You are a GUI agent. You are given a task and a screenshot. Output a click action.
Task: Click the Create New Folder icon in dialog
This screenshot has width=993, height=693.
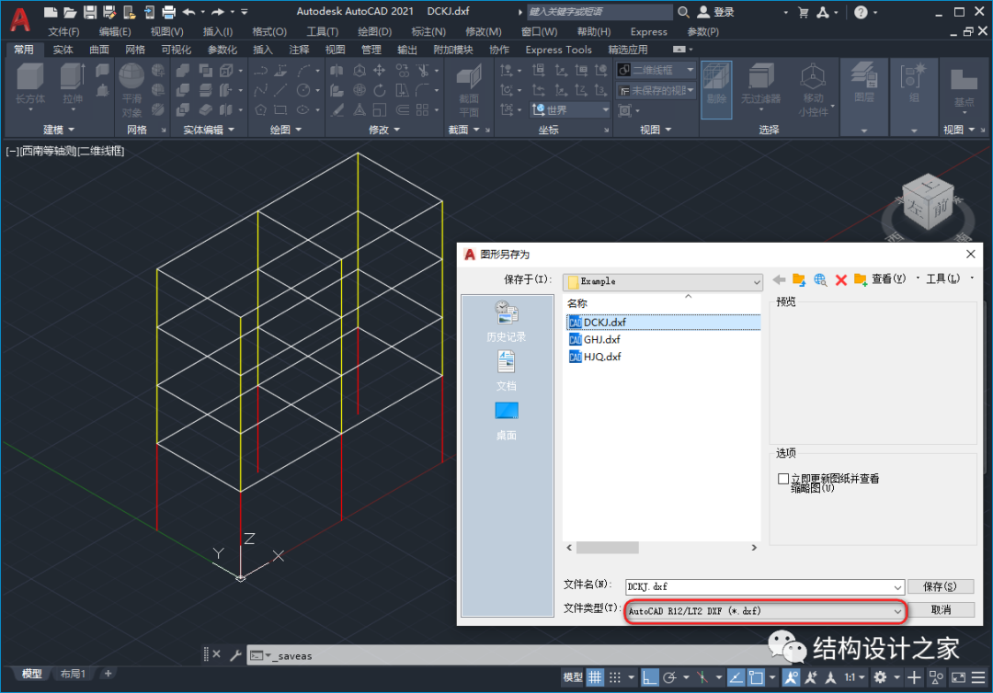[x=861, y=279]
